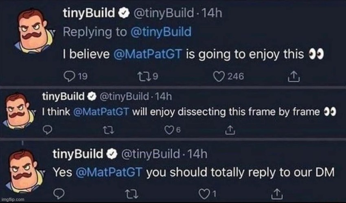Viewport: 346px width, 203px height.
Task: Click the 'Replying to @tinyBuild' handle link
Action: tap(161, 32)
